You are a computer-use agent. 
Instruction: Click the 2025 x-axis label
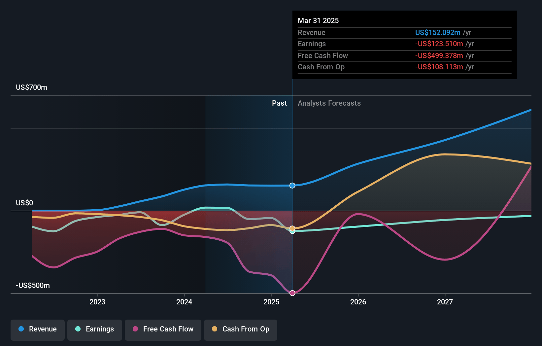click(x=271, y=302)
